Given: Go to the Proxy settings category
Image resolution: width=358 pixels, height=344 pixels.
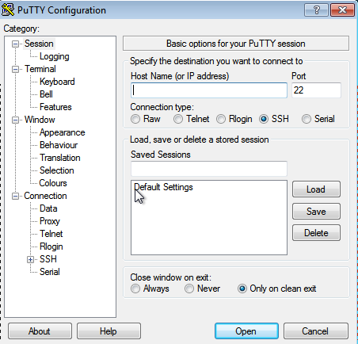Looking at the screenshot, I should tap(50, 221).
